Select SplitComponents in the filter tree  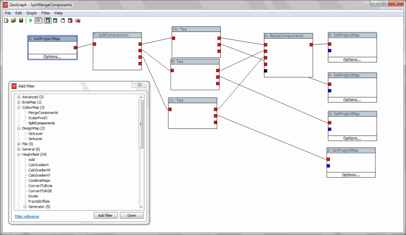click(42, 123)
